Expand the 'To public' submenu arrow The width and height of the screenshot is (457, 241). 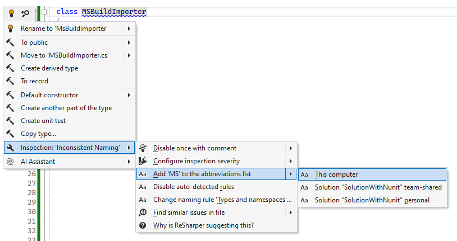pos(129,42)
